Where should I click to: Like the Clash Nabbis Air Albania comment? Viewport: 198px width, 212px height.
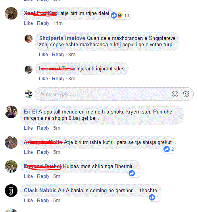pos(28,201)
